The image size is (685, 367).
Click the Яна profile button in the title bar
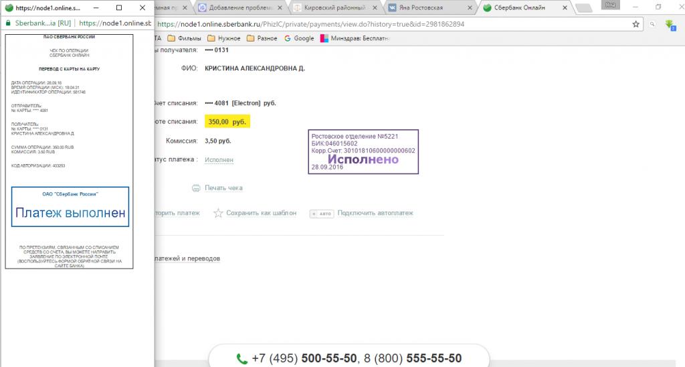pos(610,5)
